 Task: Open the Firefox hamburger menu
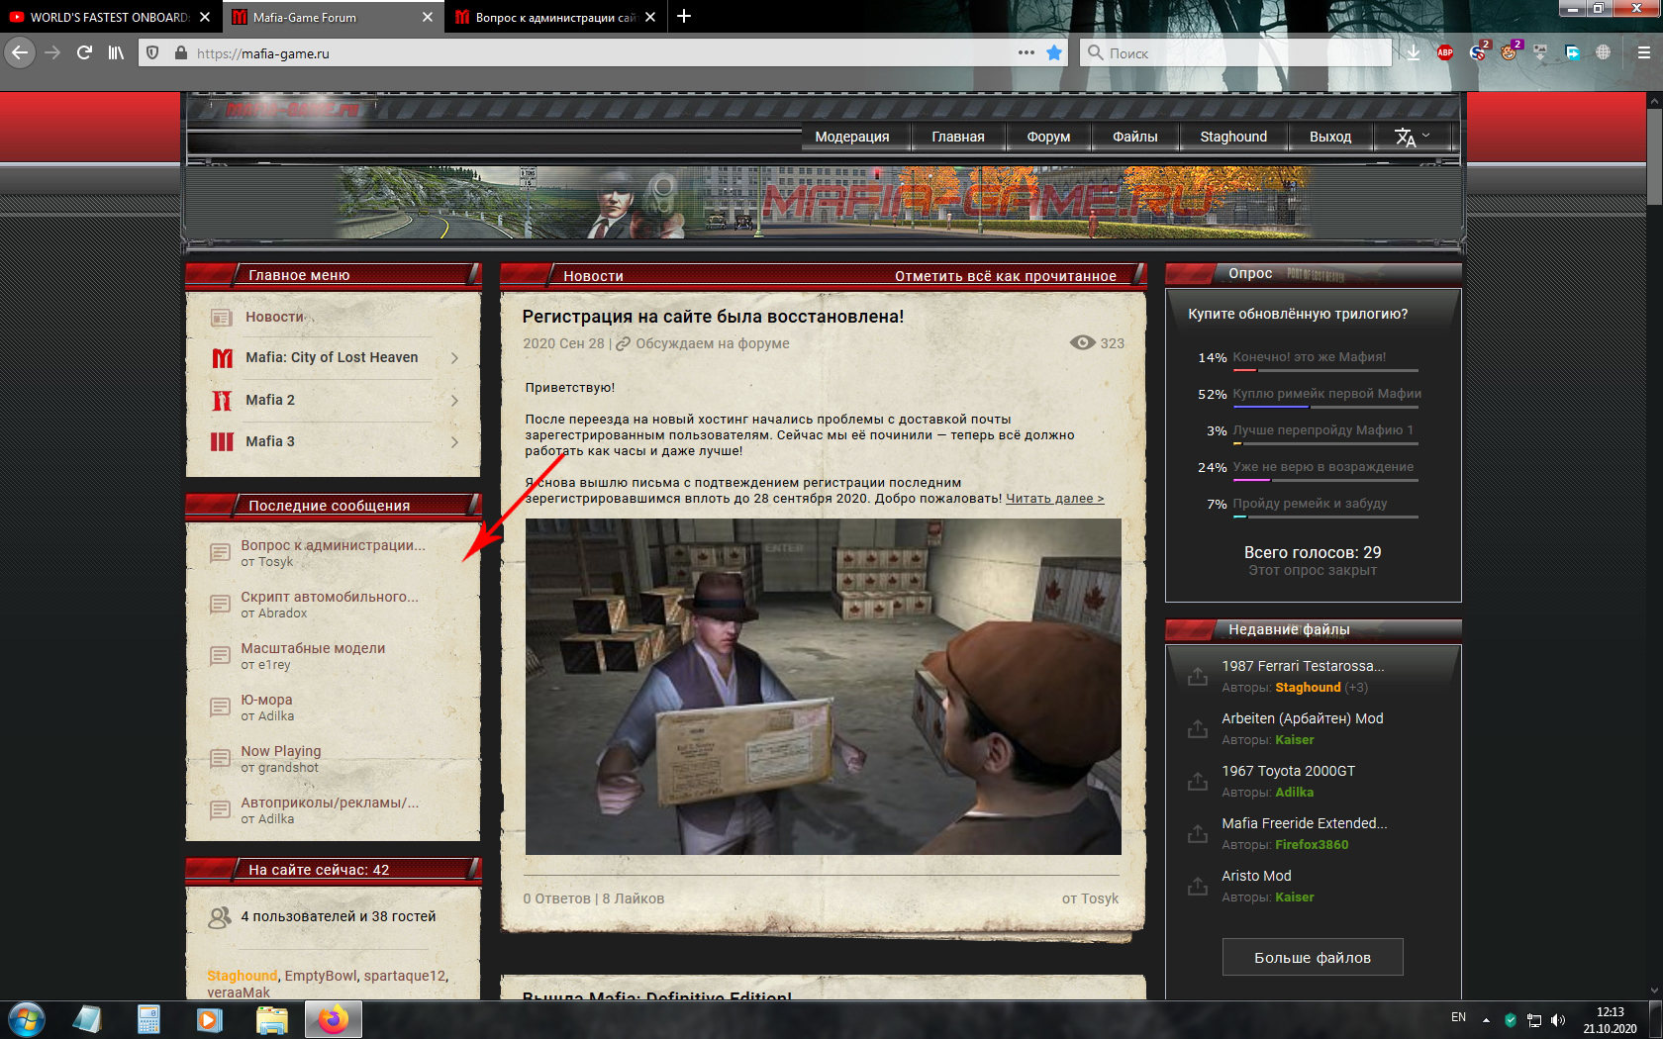(1643, 52)
